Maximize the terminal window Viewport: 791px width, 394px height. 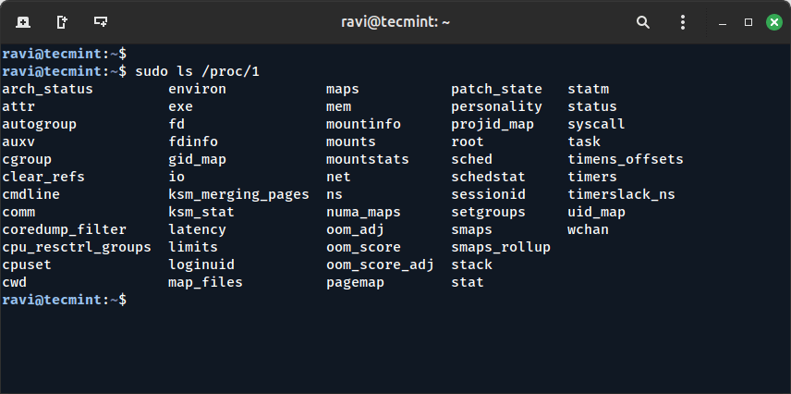(748, 21)
